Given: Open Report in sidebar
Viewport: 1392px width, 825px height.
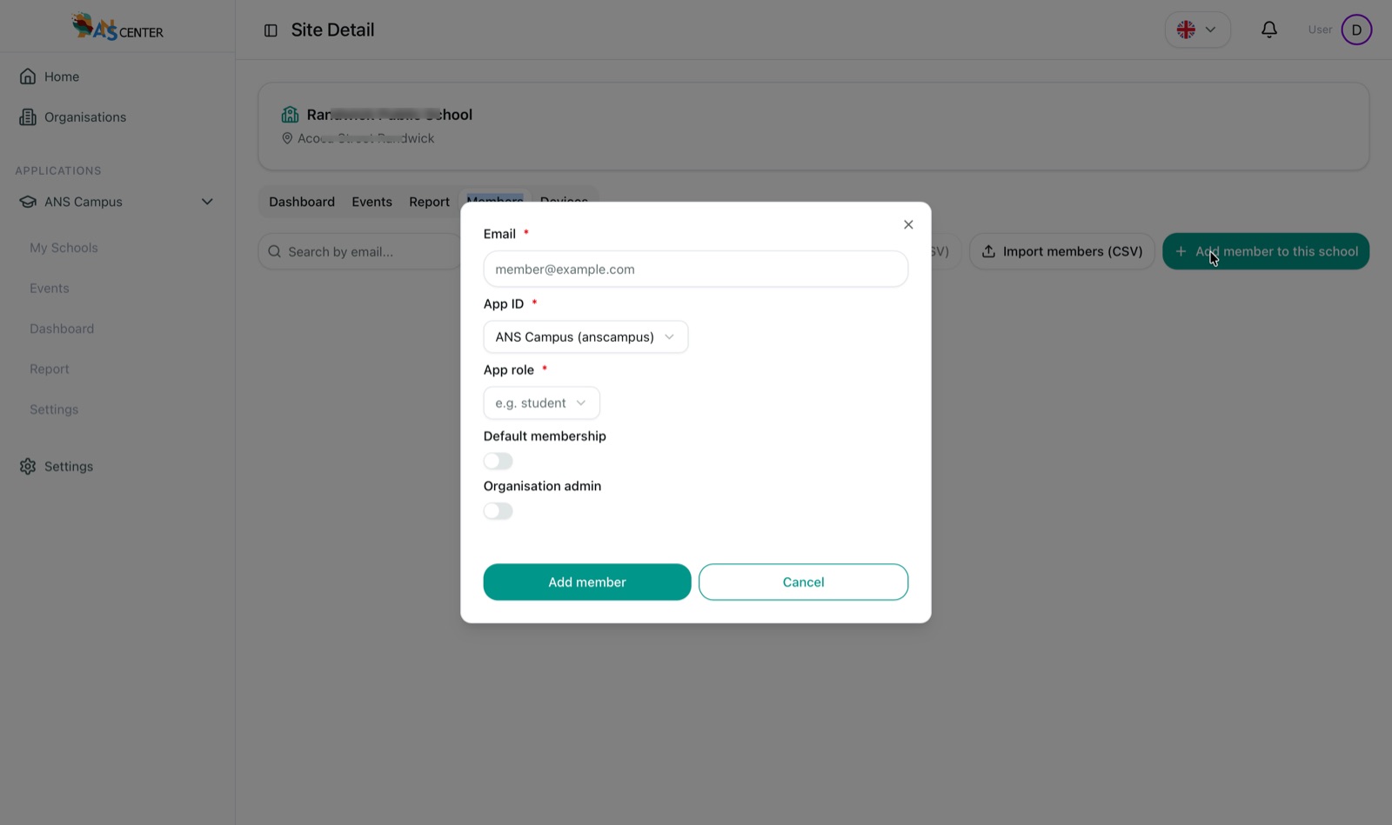Looking at the screenshot, I should (x=50, y=369).
